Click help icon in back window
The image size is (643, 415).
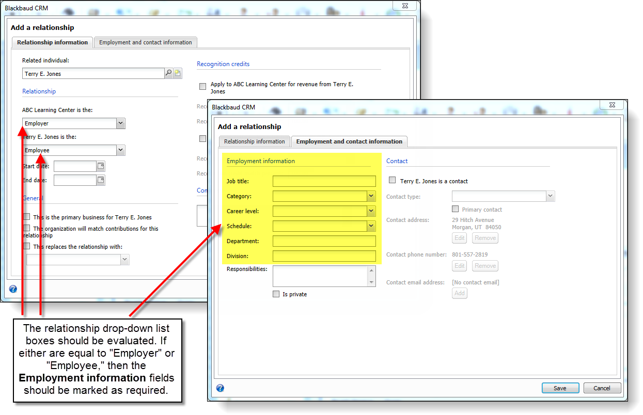click(x=13, y=289)
